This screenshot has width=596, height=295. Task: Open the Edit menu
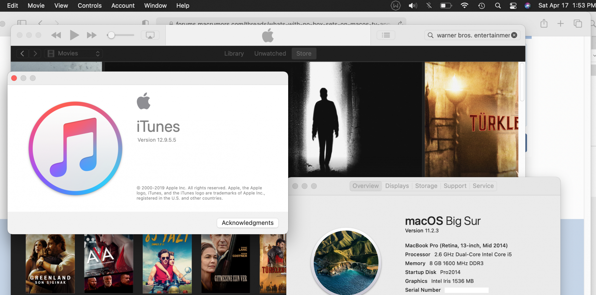pos(13,6)
